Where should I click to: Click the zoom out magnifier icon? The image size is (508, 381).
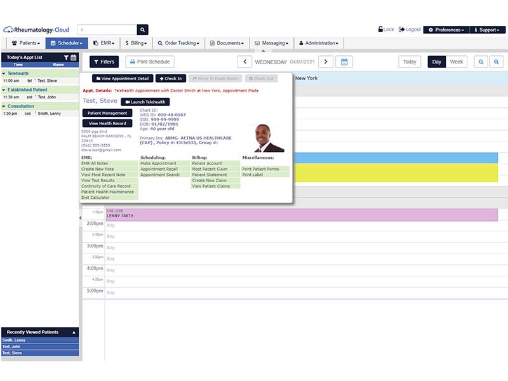pos(481,62)
